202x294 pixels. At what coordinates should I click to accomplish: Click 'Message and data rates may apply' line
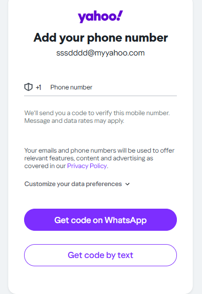[74, 121]
